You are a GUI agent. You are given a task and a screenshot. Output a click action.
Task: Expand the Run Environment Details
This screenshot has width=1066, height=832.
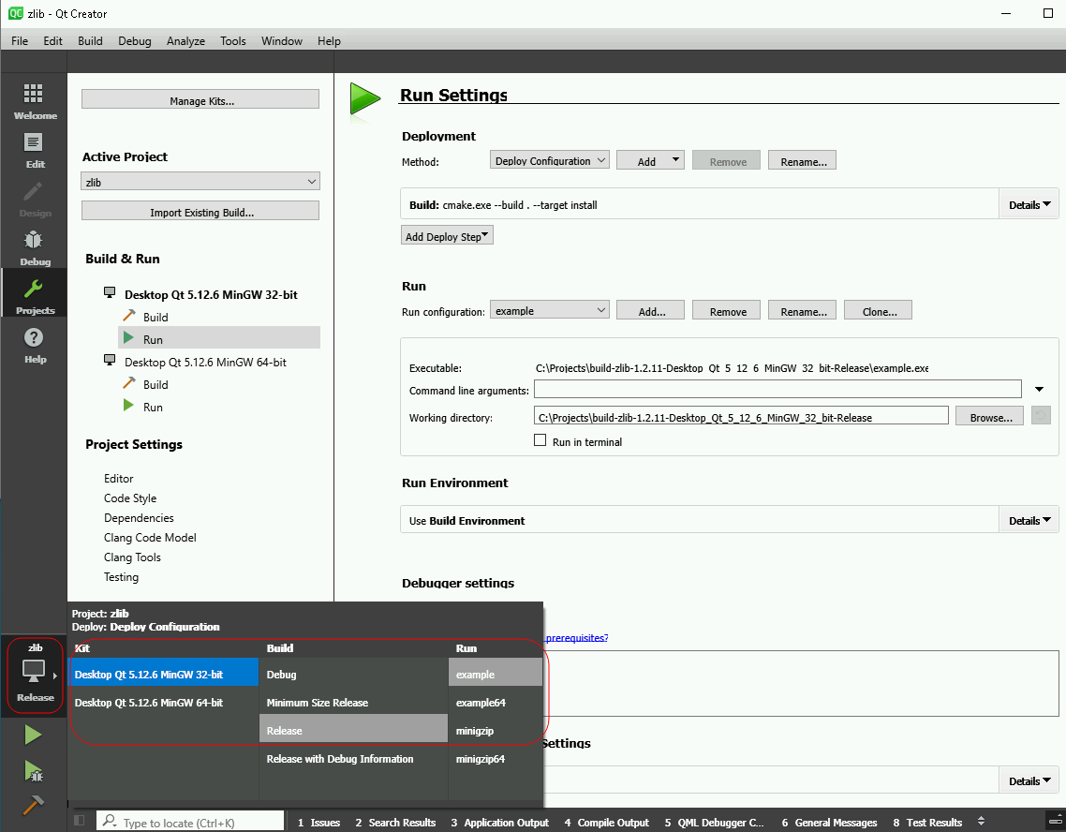pos(1029,520)
